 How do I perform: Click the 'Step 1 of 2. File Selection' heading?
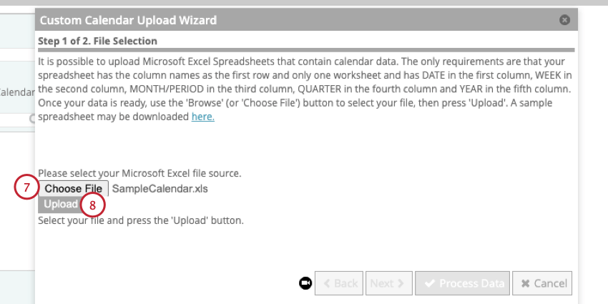[x=98, y=41]
